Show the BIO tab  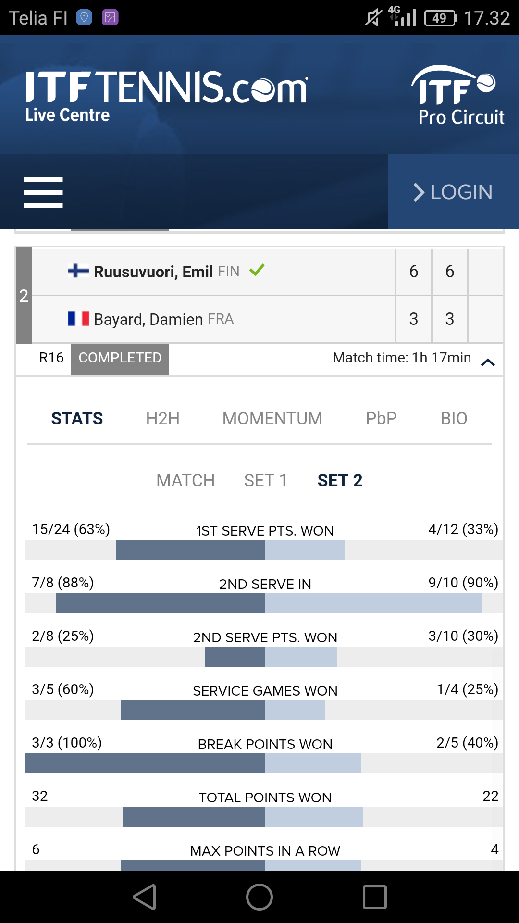[x=454, y=419]
